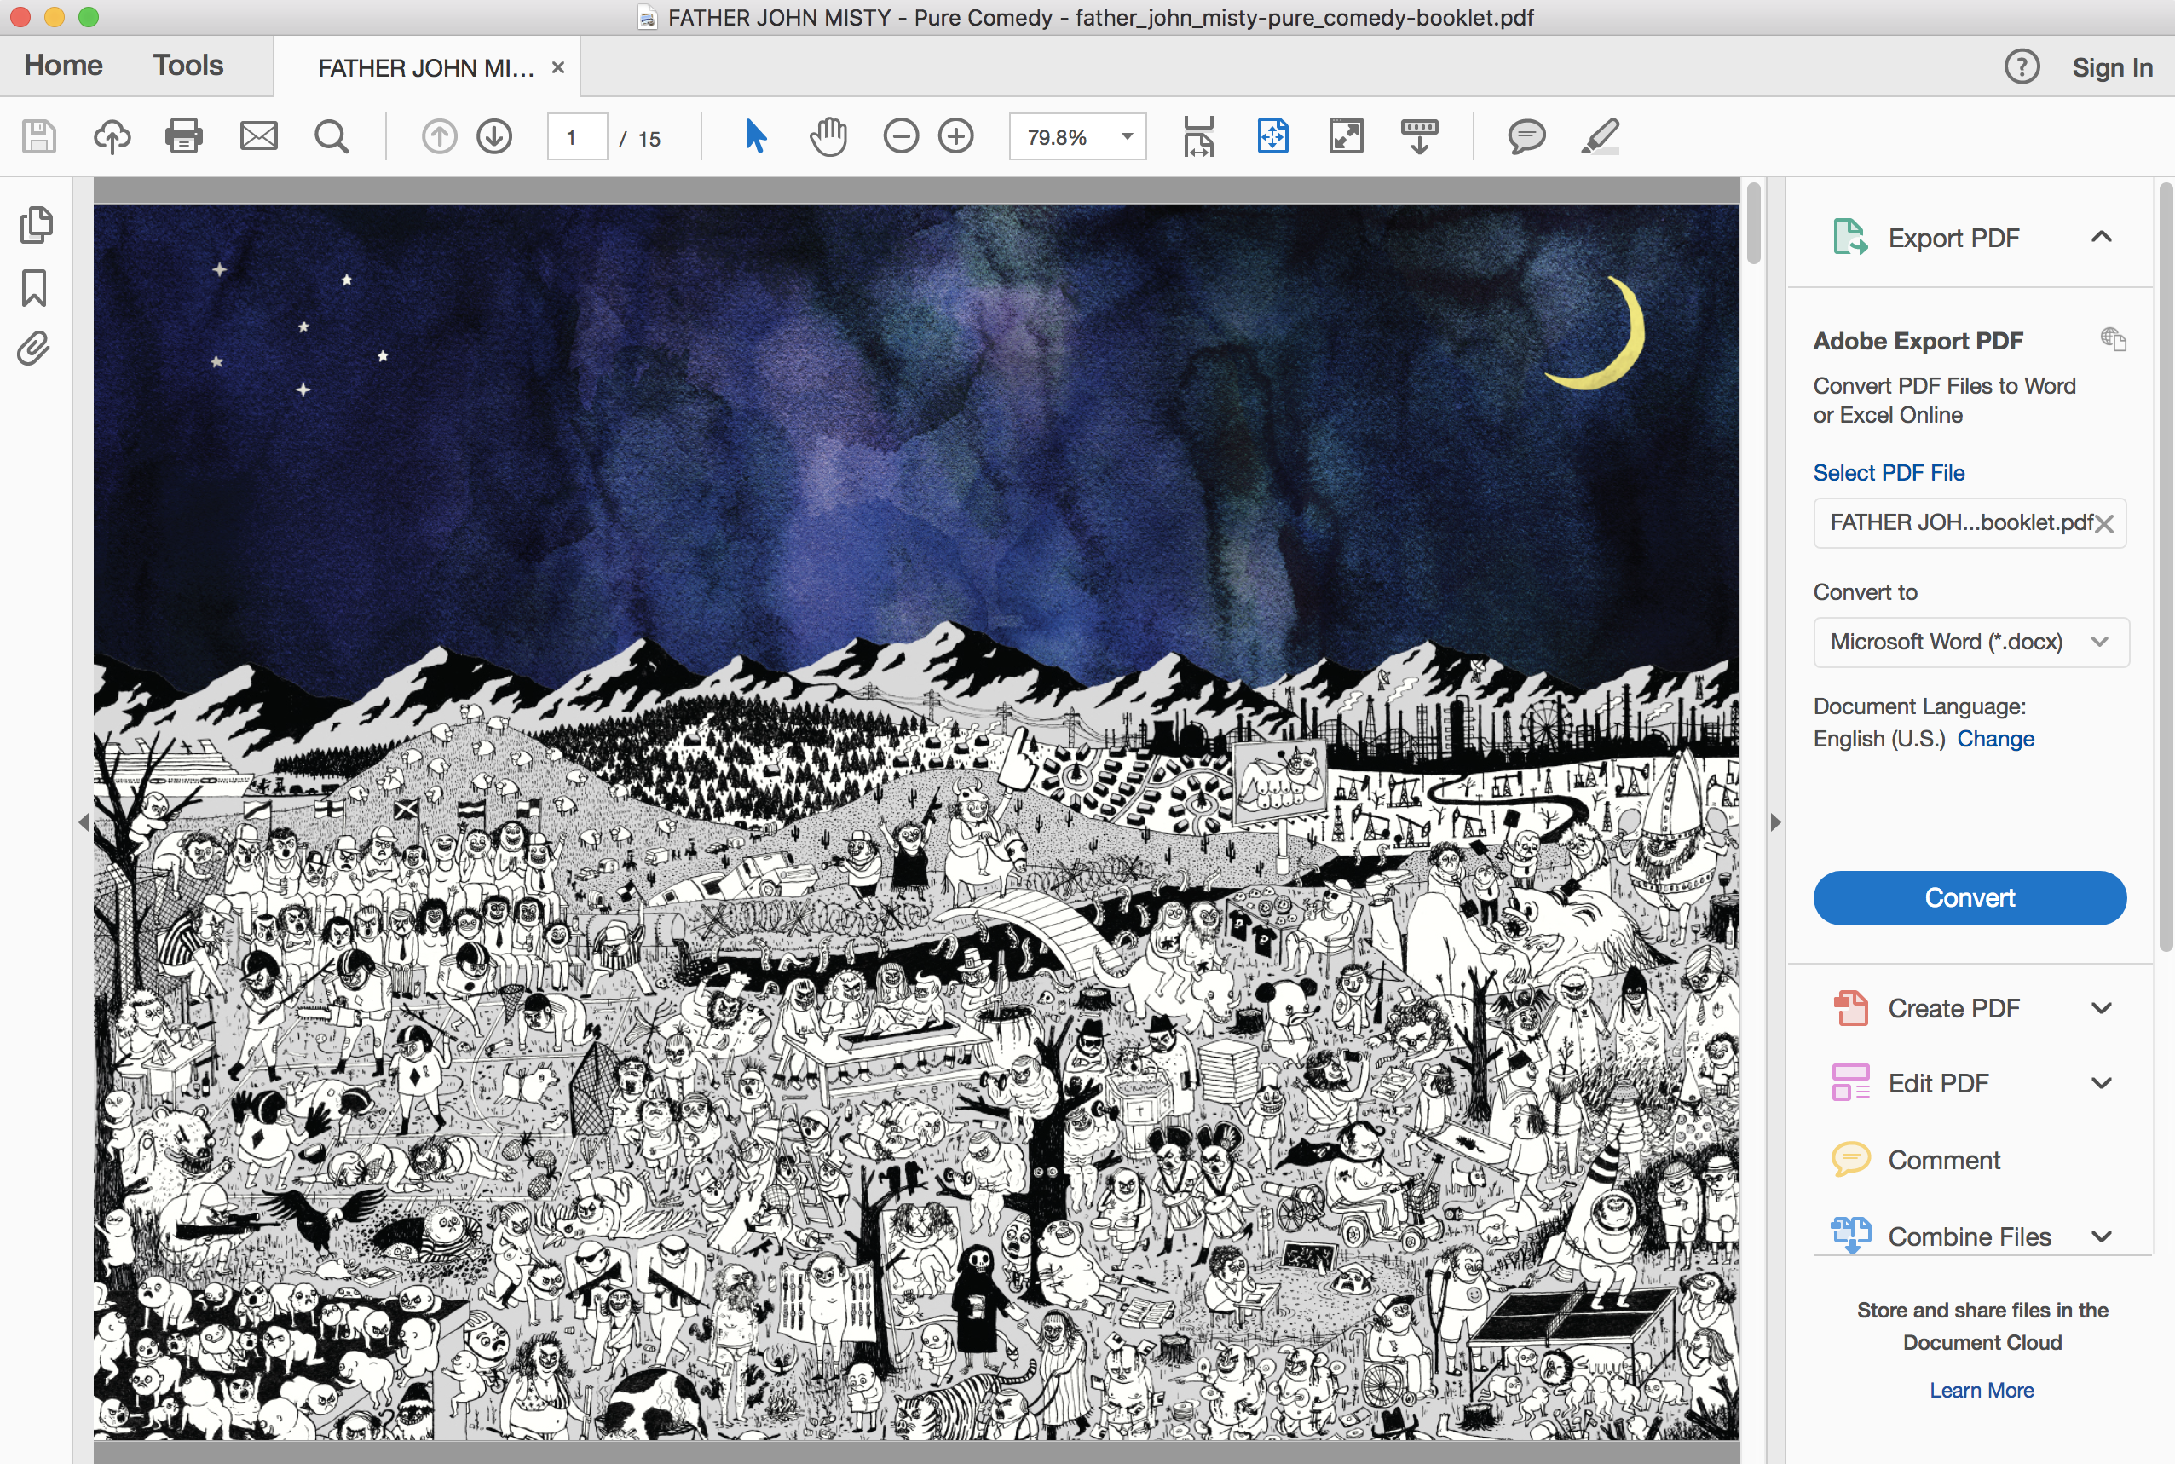The height and width of the screenshot is (1464, 2175).
Task: Enter fullscreen reading mode
Action: click(1345, 136)
